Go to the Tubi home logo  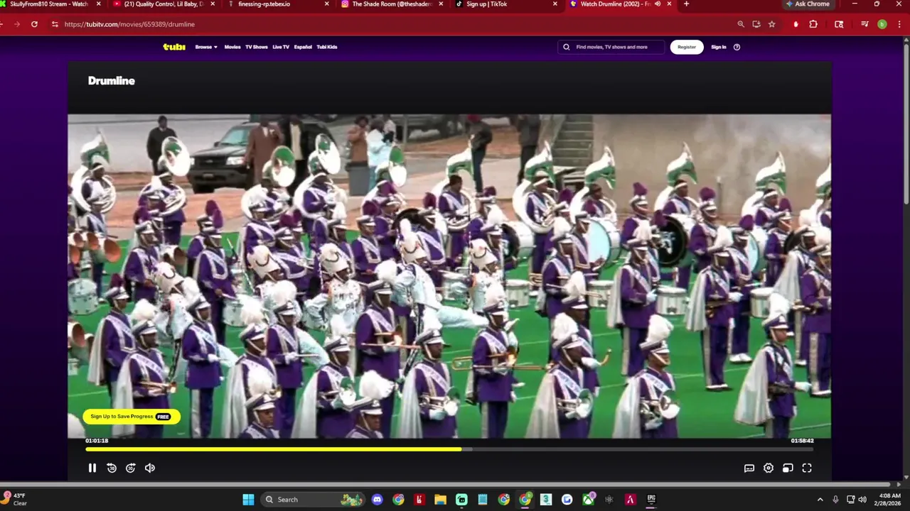[x=174, y=47]
